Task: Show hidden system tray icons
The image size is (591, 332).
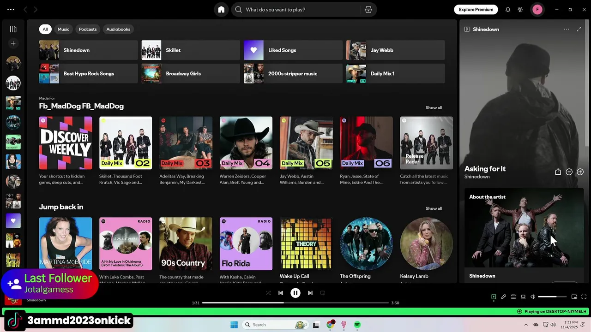Action: click(x=526, y=325)
